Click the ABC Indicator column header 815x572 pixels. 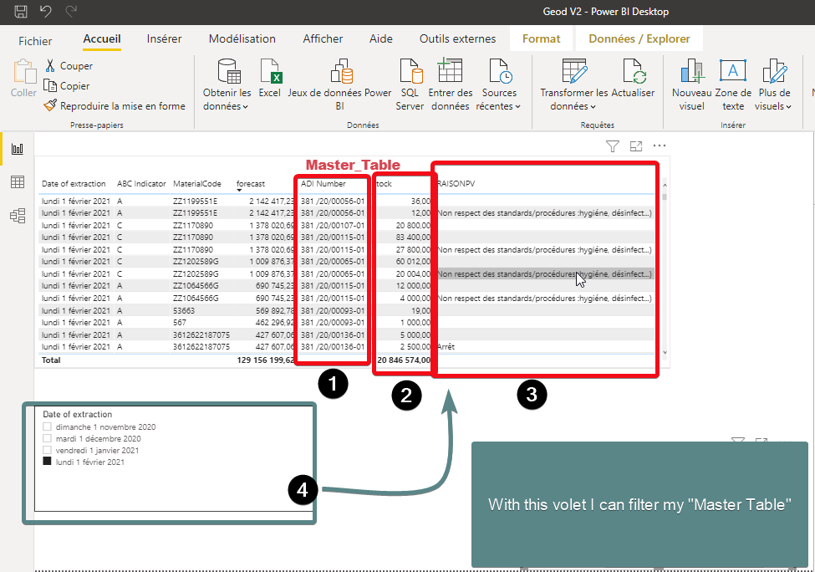(141, 184)
